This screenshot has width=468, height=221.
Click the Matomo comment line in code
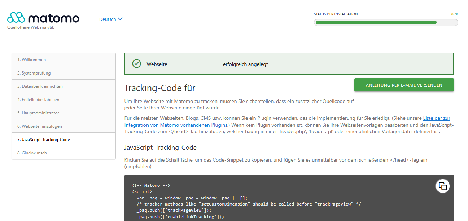(151, 186)
